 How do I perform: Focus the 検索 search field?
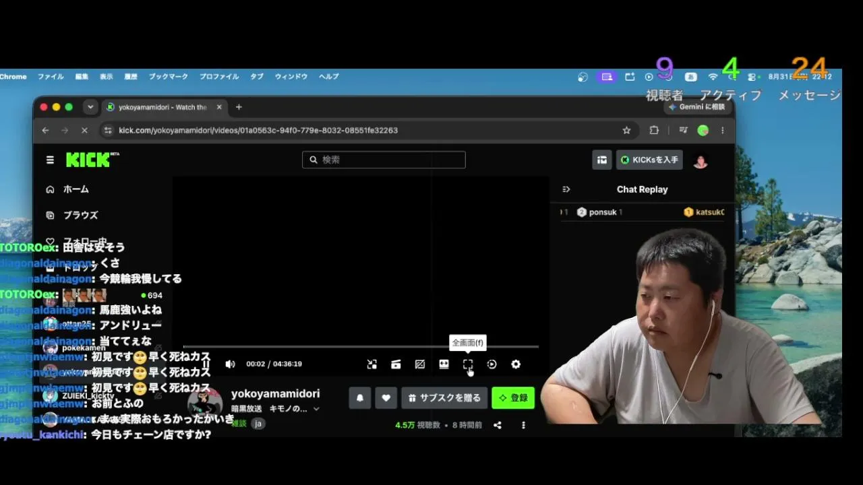384,160
